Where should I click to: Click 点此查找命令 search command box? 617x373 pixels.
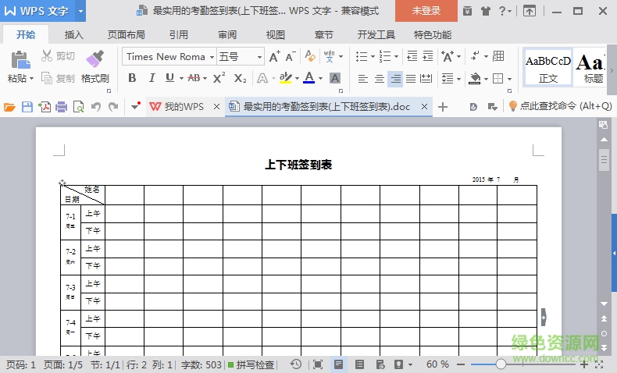tap(560, 106)
